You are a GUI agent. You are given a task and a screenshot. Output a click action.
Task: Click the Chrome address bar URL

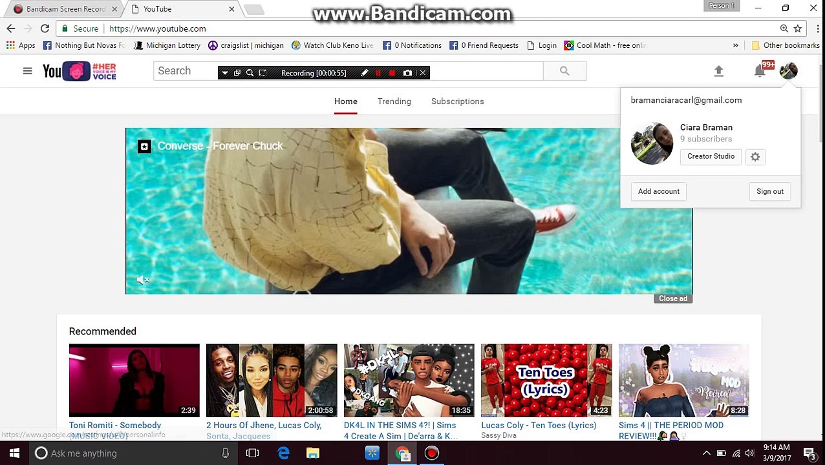tap(158, 28)
